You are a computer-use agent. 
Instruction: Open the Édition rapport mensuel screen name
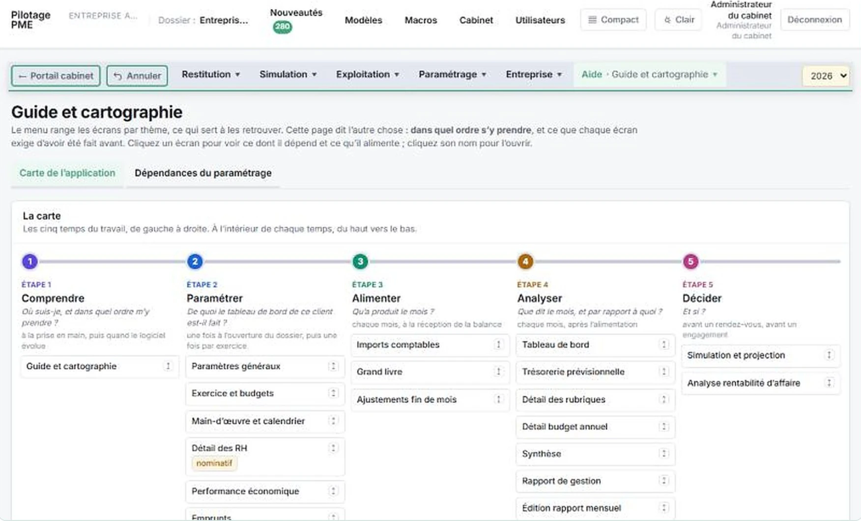coord(572,508)
